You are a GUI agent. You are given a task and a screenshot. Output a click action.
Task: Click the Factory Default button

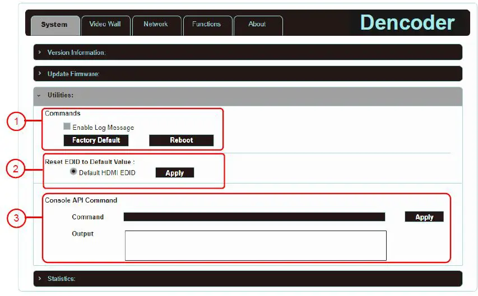96,140
